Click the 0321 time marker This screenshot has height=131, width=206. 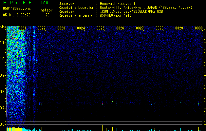point(22,28)
